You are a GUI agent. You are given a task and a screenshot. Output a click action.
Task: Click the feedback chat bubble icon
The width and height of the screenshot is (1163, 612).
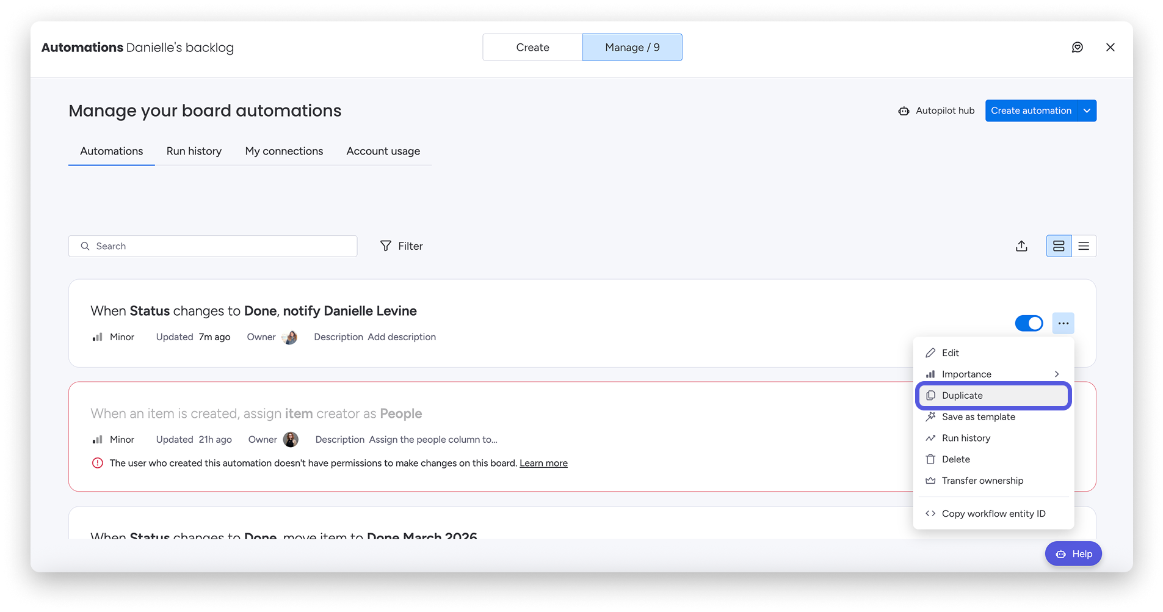point(1077,48)
